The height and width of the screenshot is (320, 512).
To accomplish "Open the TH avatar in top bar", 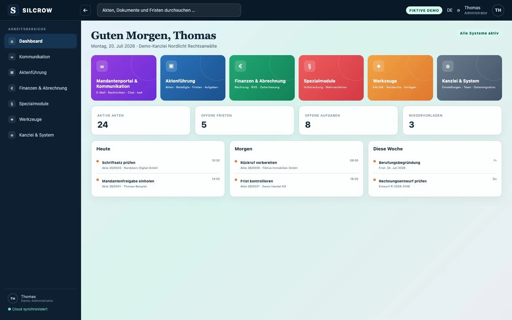I will click(498, 10).
